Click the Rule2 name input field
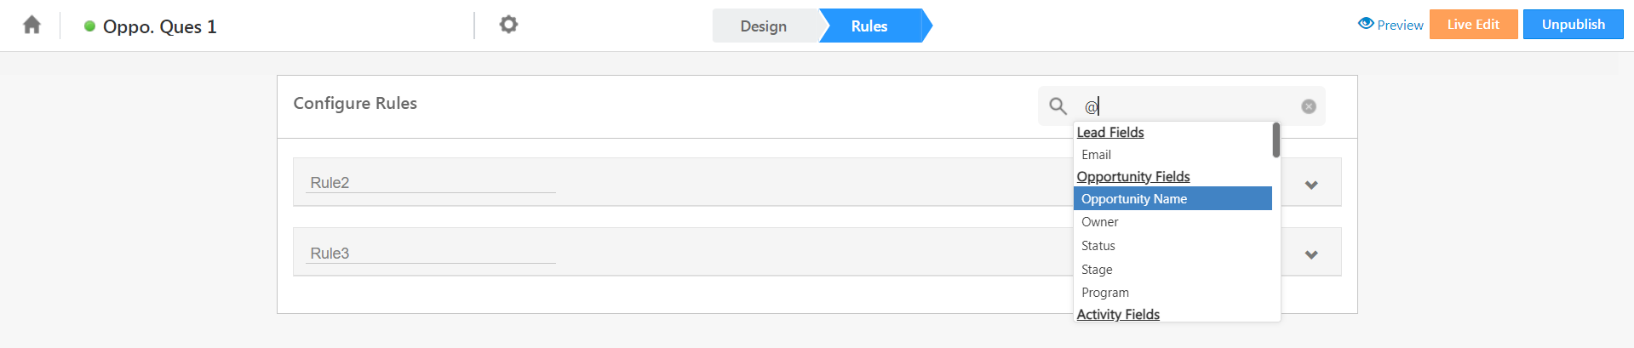 pos(432,183)
